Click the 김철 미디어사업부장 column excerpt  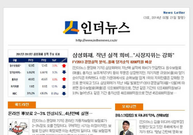[161, 127]
